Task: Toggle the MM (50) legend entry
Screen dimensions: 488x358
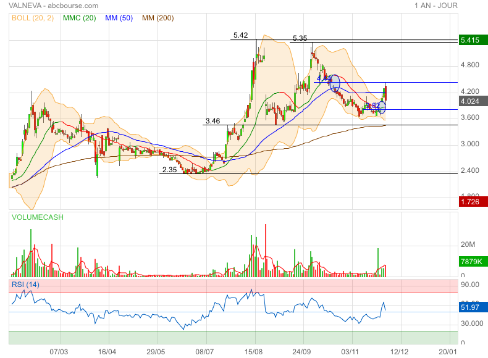Action: pos(119,18)
